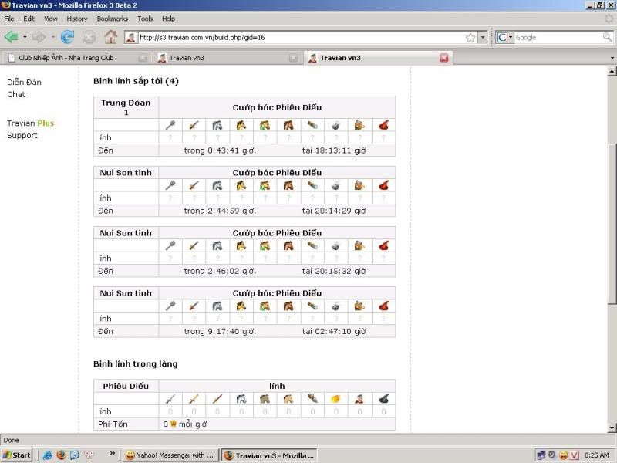
Task: Switch to the Yahoo! Messenger taskbar button
Action: pyautogui.click(x=170, y=455)
